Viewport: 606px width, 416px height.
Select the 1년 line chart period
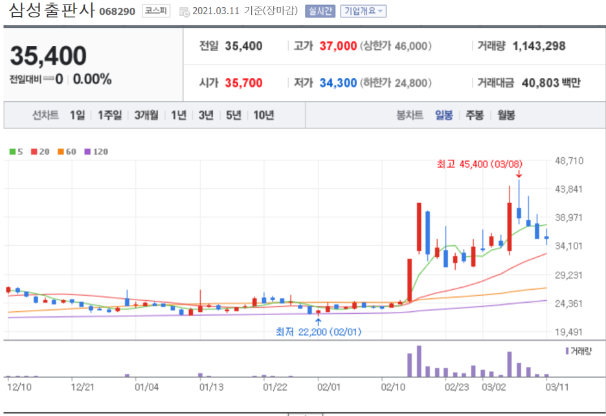[179, 115]
